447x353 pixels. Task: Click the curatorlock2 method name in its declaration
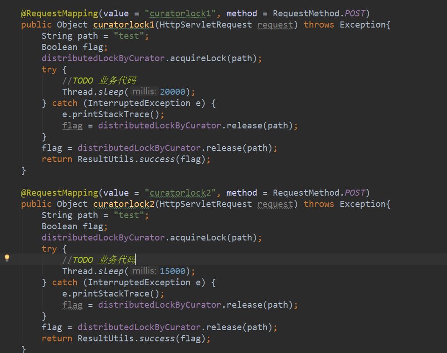coord(124,204)
